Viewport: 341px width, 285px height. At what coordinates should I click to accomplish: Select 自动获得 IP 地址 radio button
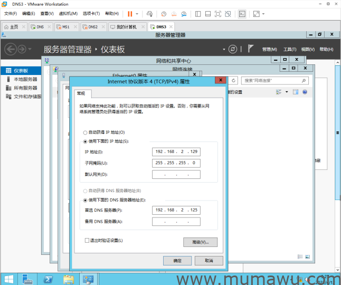click(86, 132)
